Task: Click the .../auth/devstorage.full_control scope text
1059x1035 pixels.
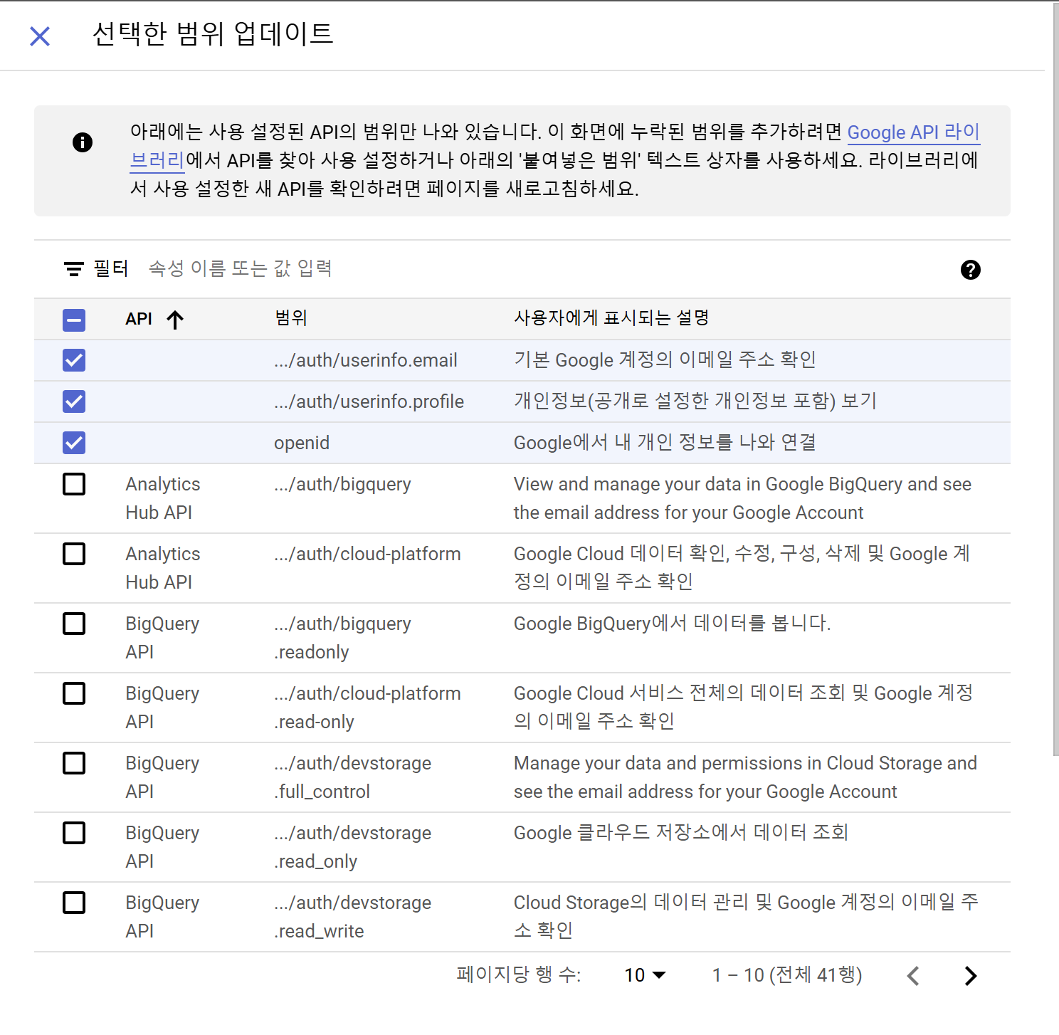Action: tap(353, 777)
